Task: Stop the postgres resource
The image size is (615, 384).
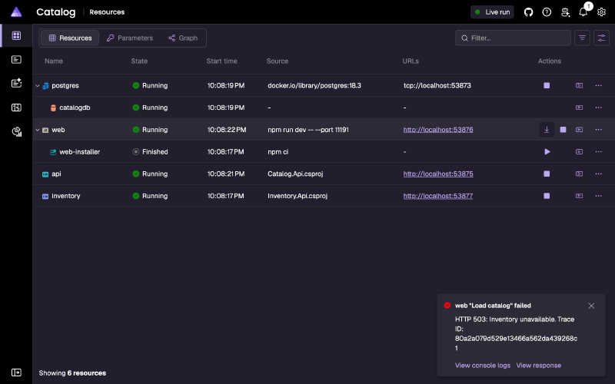Action: (547, 85)
